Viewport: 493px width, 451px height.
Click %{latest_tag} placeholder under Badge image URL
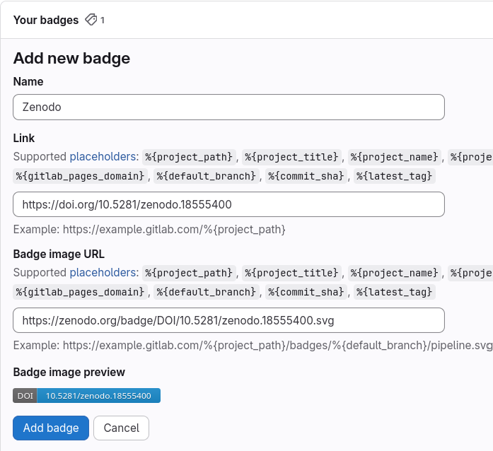click(x=394, y=292)
